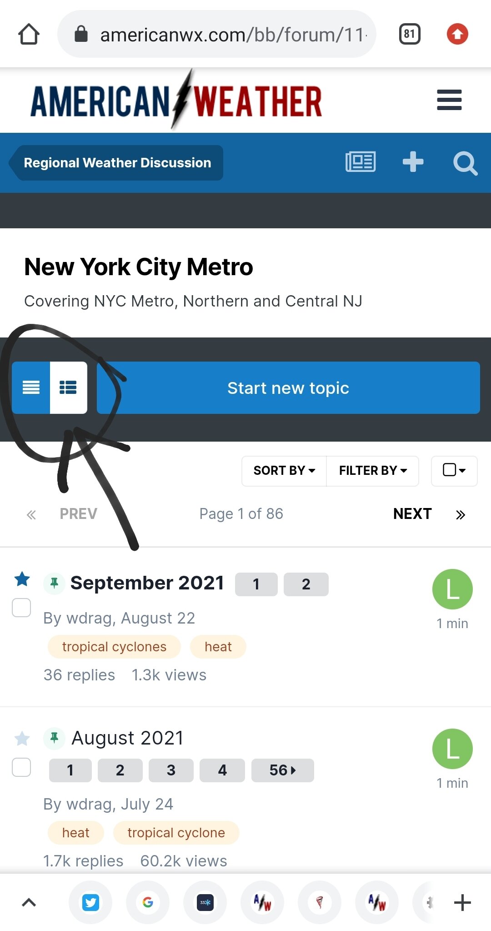The width and height of the screenshot is (491, 931).
Task: Open the select-all checkbox dropdown
Action: (454, 471)
